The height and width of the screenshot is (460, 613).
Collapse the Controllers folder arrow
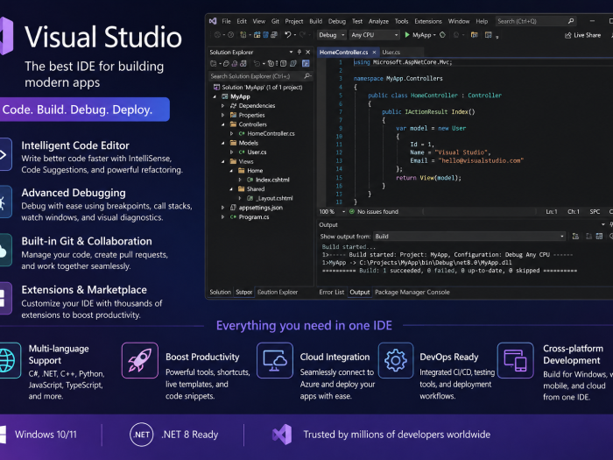tap(222, 124)
